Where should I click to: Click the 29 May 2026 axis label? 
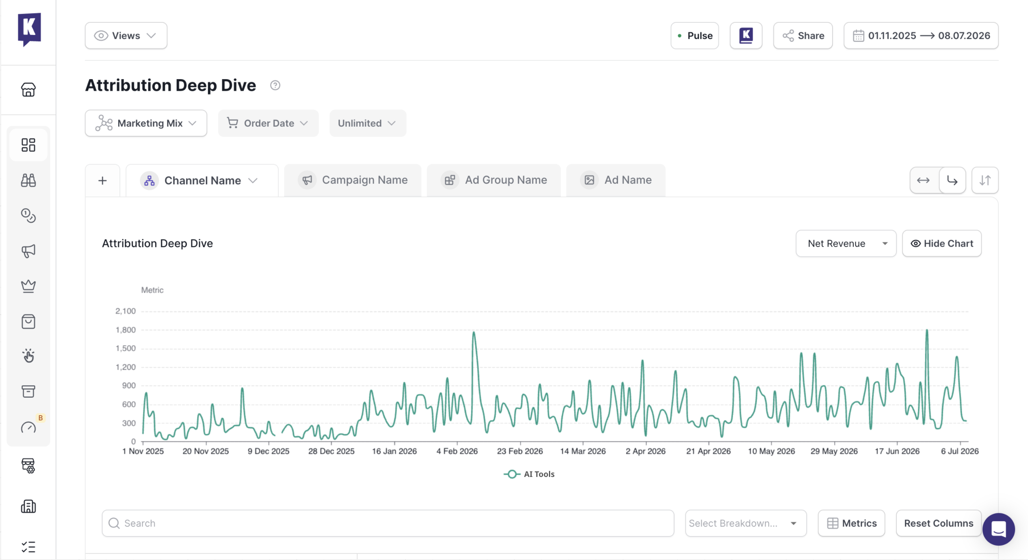click(x=834, y=451)
